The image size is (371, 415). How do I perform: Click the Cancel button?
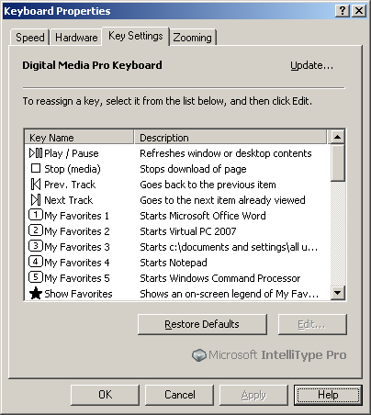coord(179,395)
